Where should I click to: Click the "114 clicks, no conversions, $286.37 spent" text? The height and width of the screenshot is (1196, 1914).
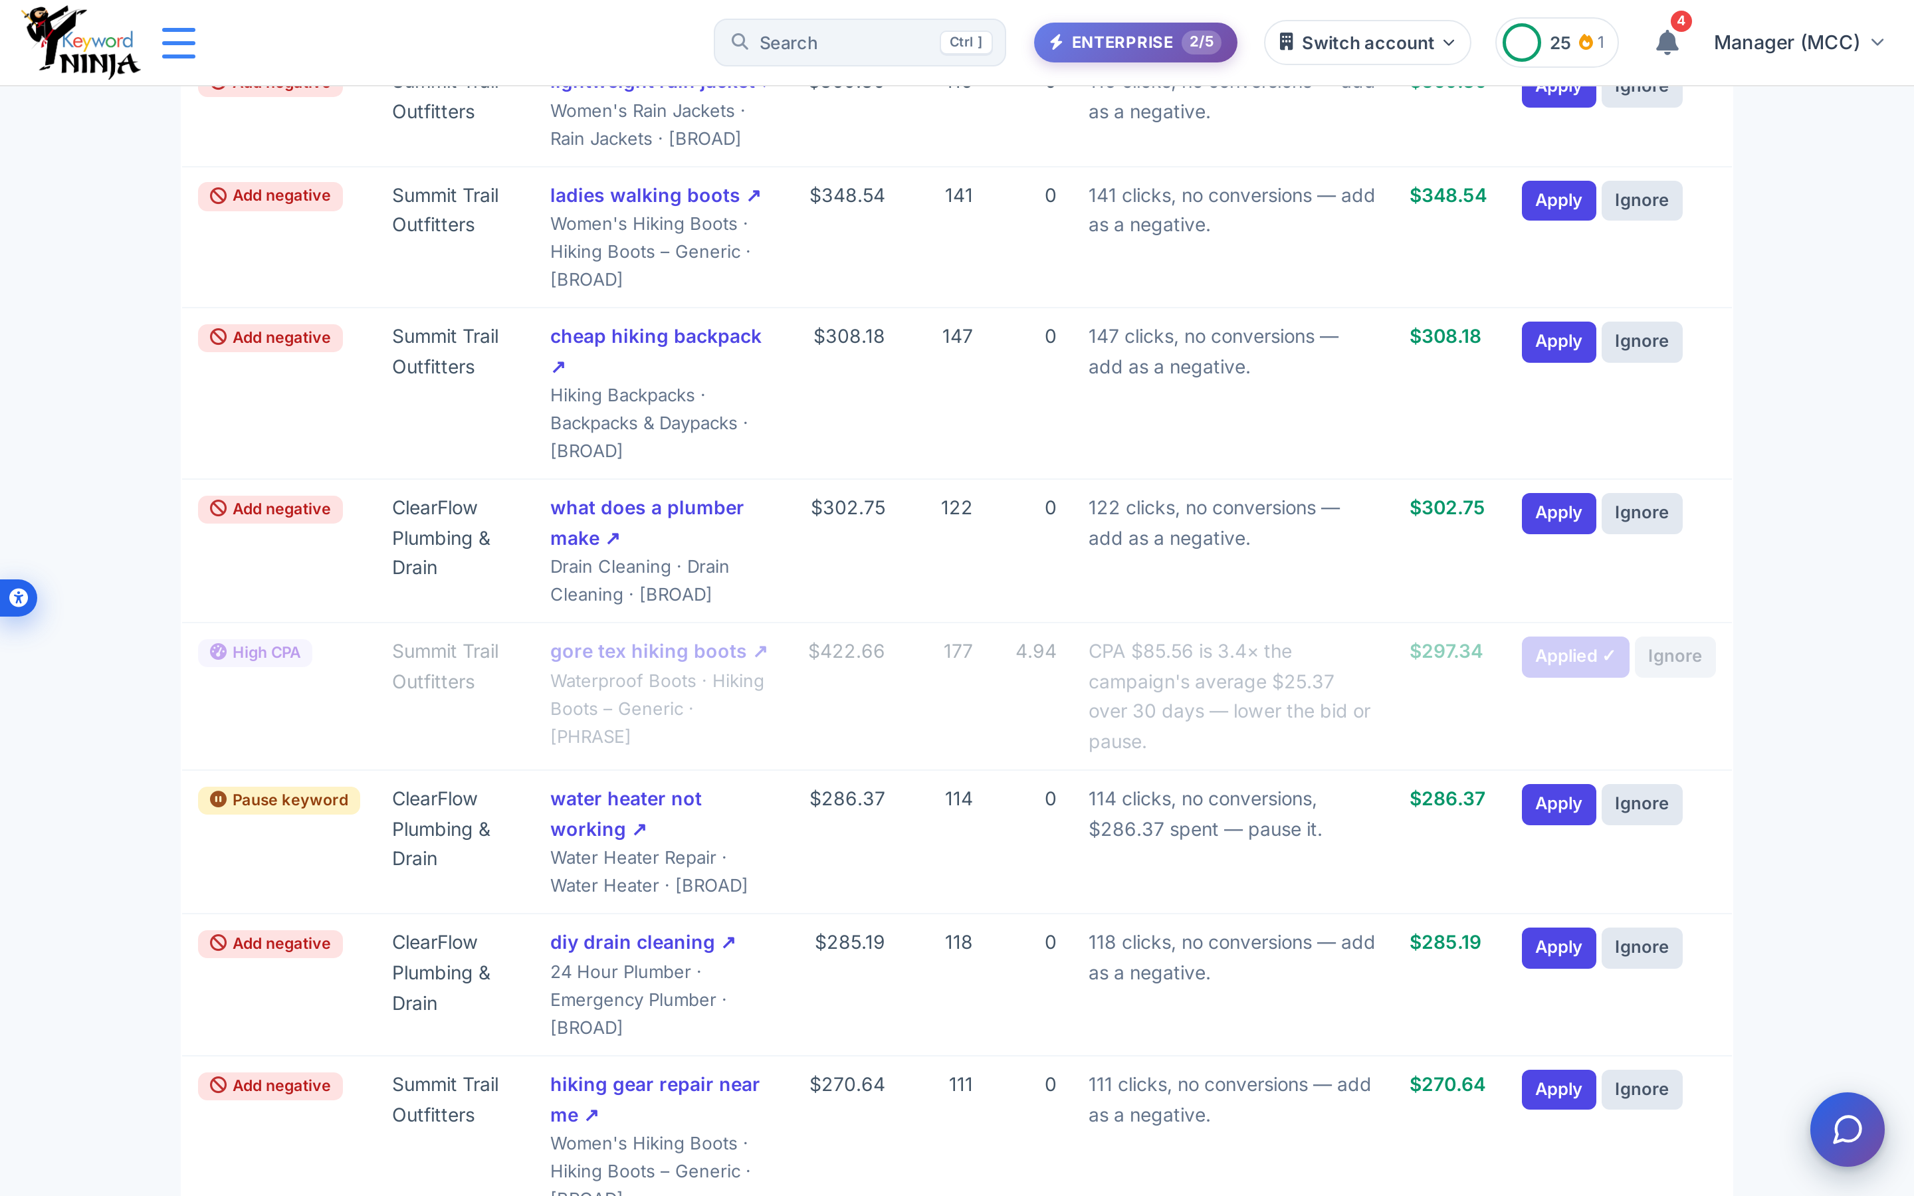1204,814
